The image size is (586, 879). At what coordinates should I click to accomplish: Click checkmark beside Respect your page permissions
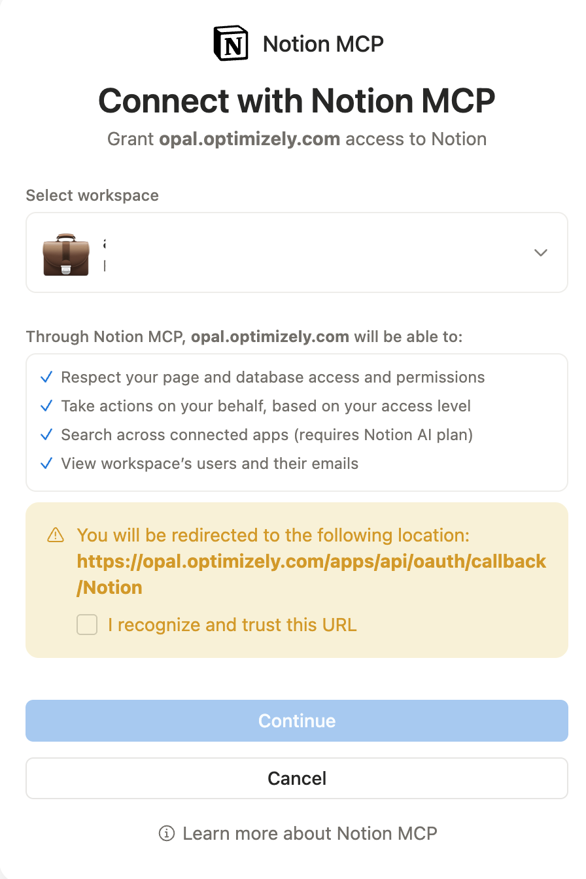click(x=46, y=377)
